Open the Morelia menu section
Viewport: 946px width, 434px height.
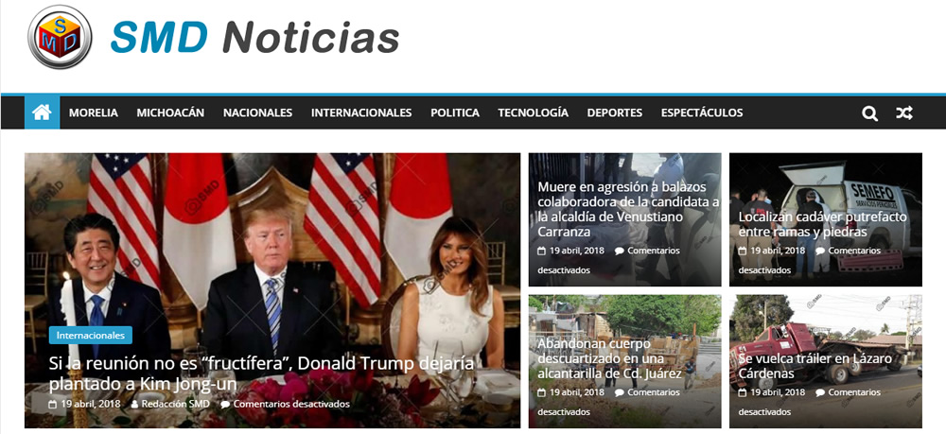(x=94, y=113)
